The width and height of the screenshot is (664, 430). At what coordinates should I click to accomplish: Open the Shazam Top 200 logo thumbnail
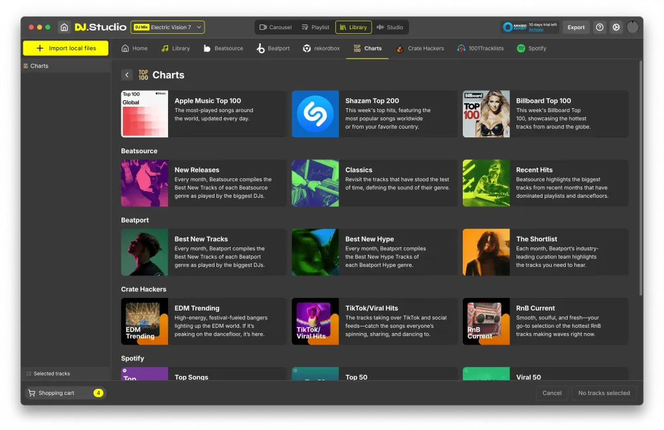coord(315,114)
